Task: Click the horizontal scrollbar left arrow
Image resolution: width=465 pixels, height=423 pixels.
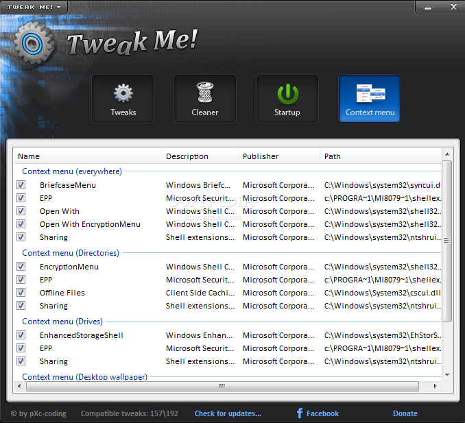Action: (x=20, y=386)
